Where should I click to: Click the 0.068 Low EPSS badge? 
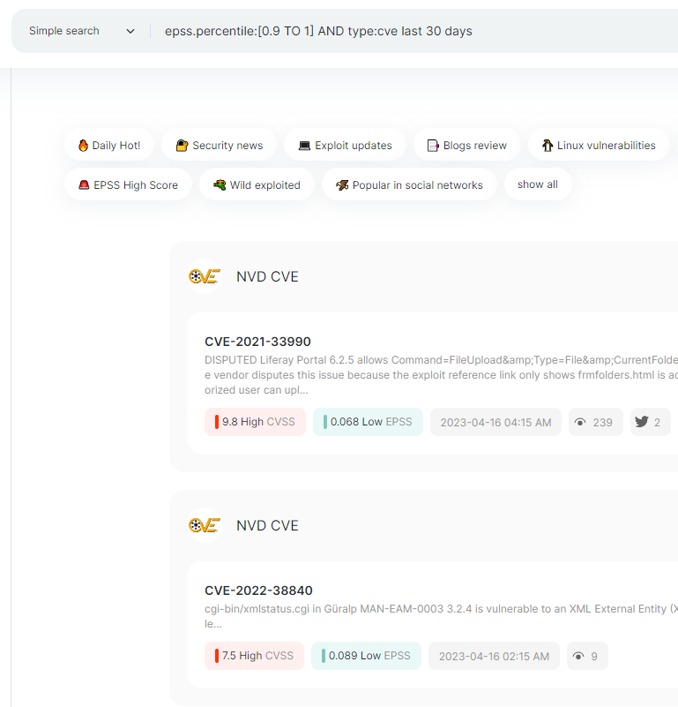click(368, 422)
